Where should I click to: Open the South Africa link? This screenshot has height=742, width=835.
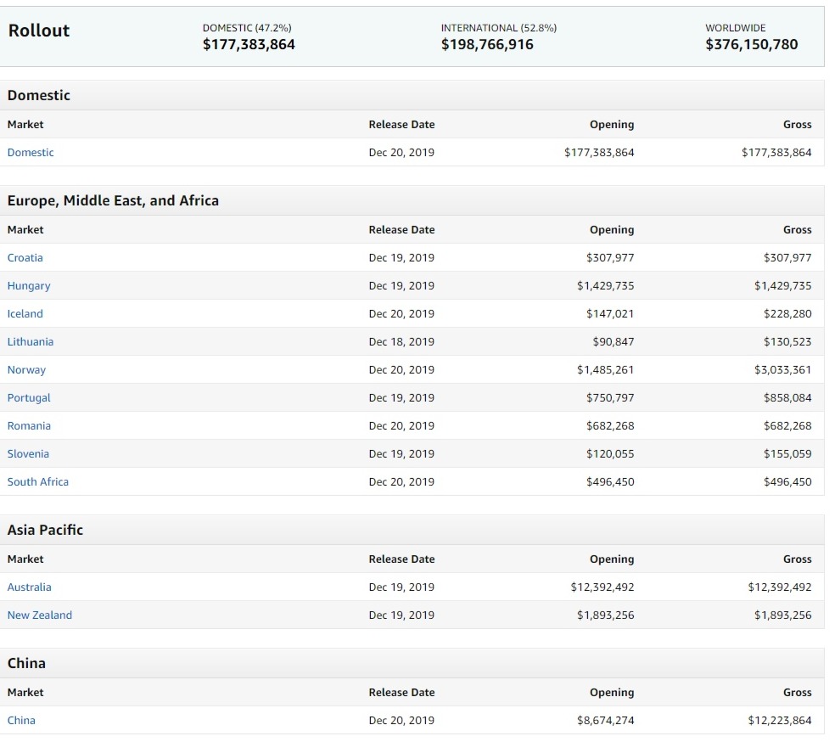[x=38, y=482]
